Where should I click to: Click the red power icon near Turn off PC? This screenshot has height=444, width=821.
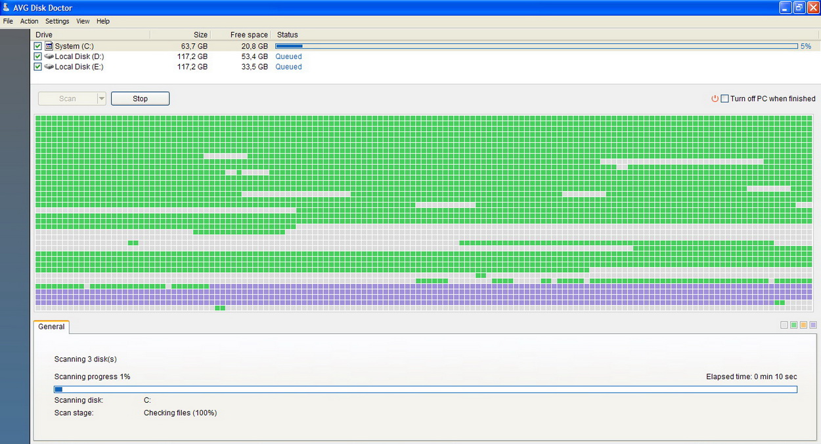pos(715,98)
